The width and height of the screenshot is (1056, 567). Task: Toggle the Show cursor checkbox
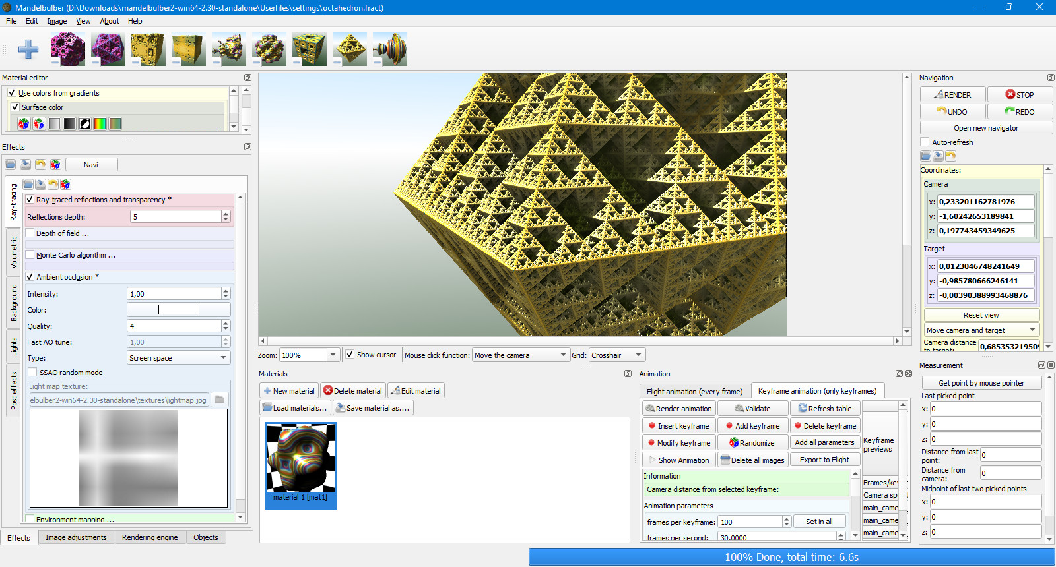[350, 355]
